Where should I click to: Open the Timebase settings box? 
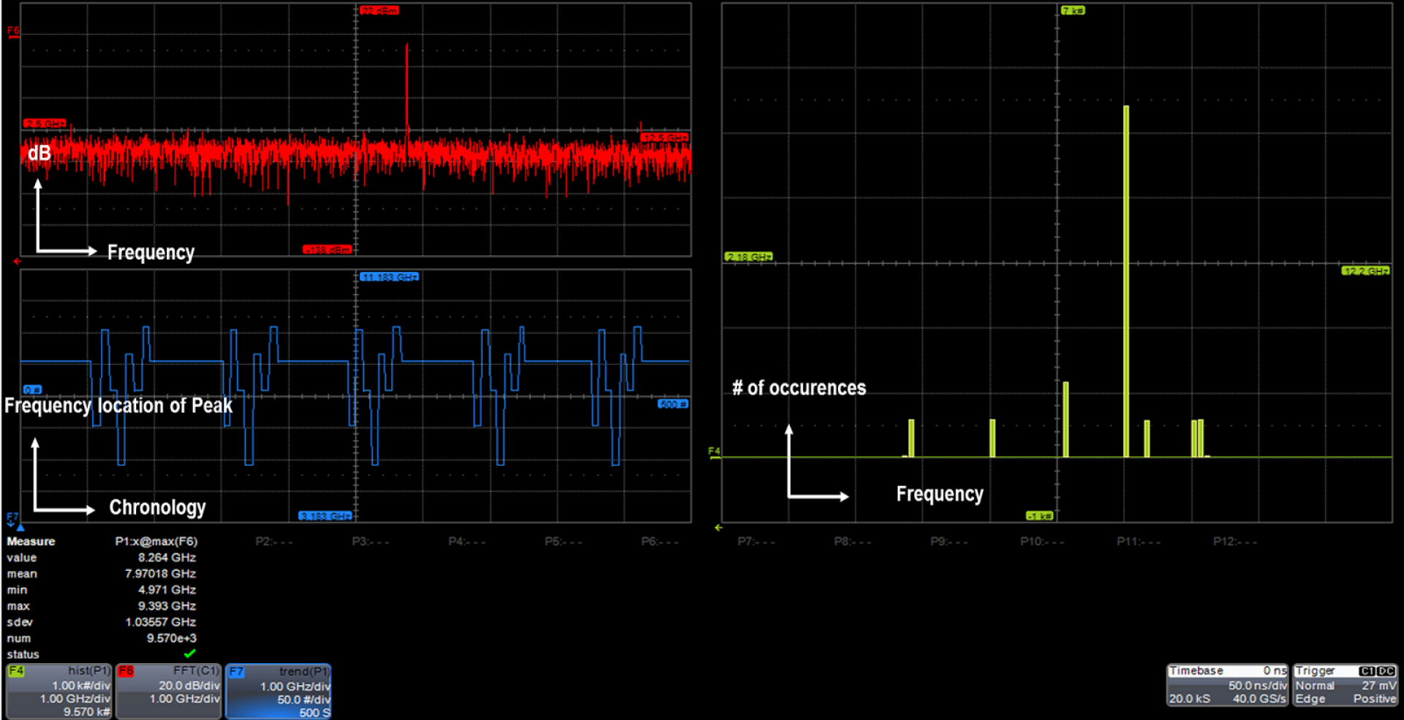click(x=1227, y=685)
